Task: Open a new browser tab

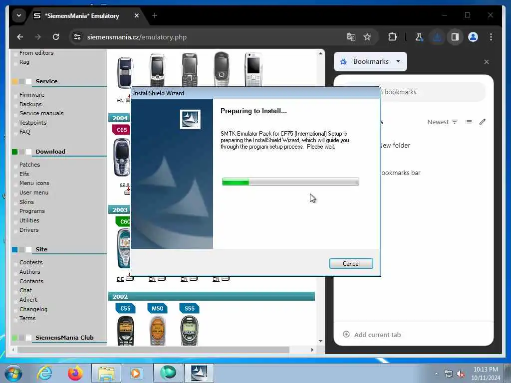Action: click(155, 15)
